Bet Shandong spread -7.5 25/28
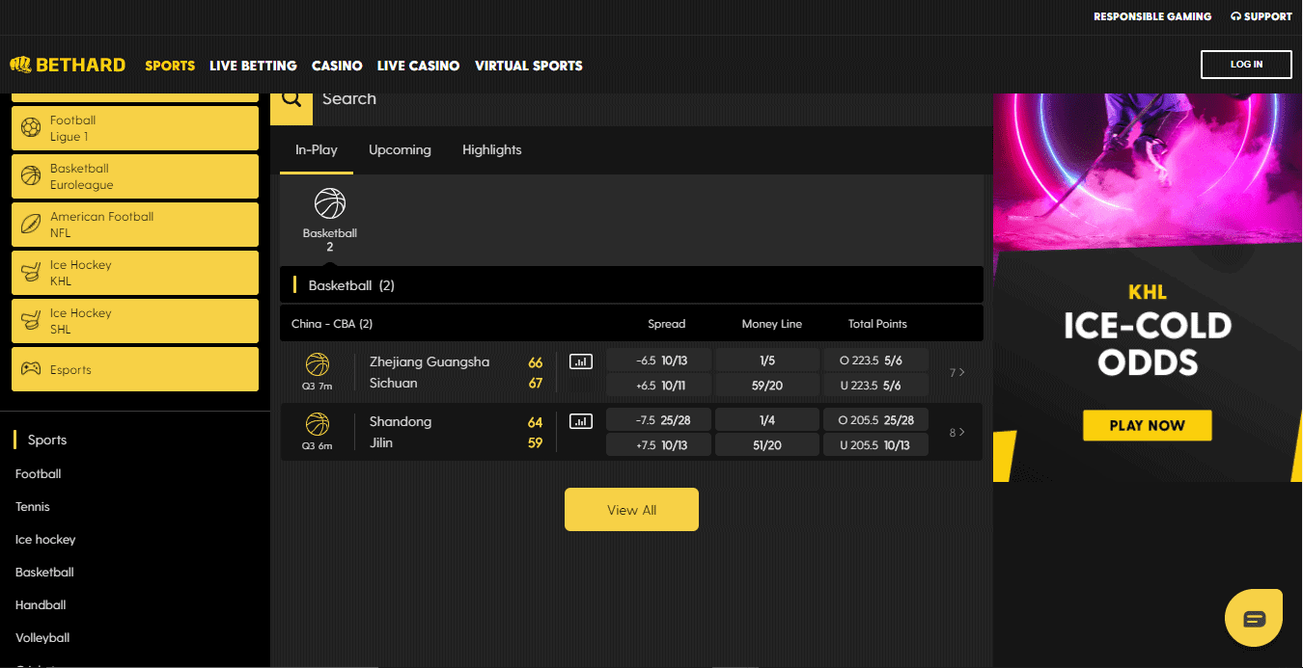This screenshot has width=1303, height=668. (x=659, y=420)
